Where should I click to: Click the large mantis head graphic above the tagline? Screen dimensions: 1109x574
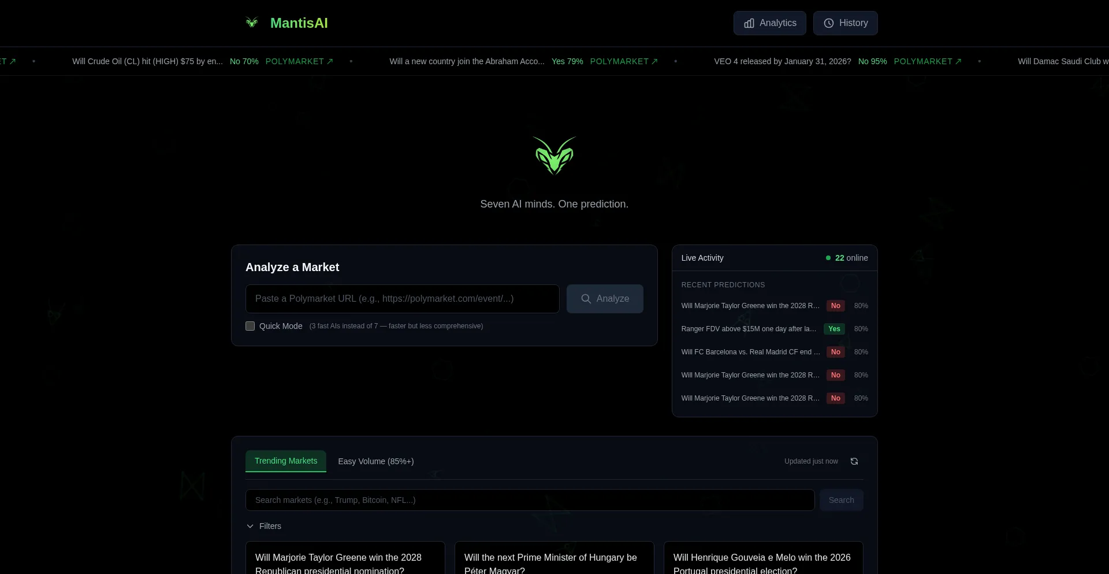pyautogui.click(x=554, y=156)
